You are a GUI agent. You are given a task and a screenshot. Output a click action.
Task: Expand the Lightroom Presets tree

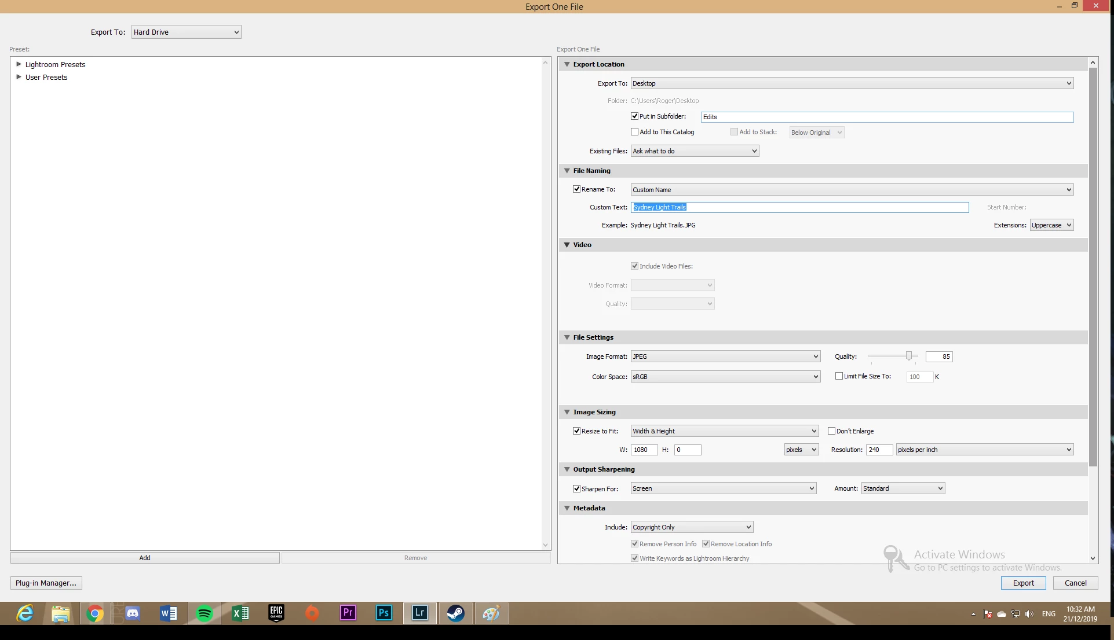[x=19, y=64]
